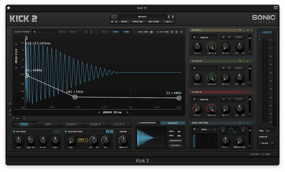285x172 pixels.
Task: Go to the previous preset arrow
Action: [168, 17]
